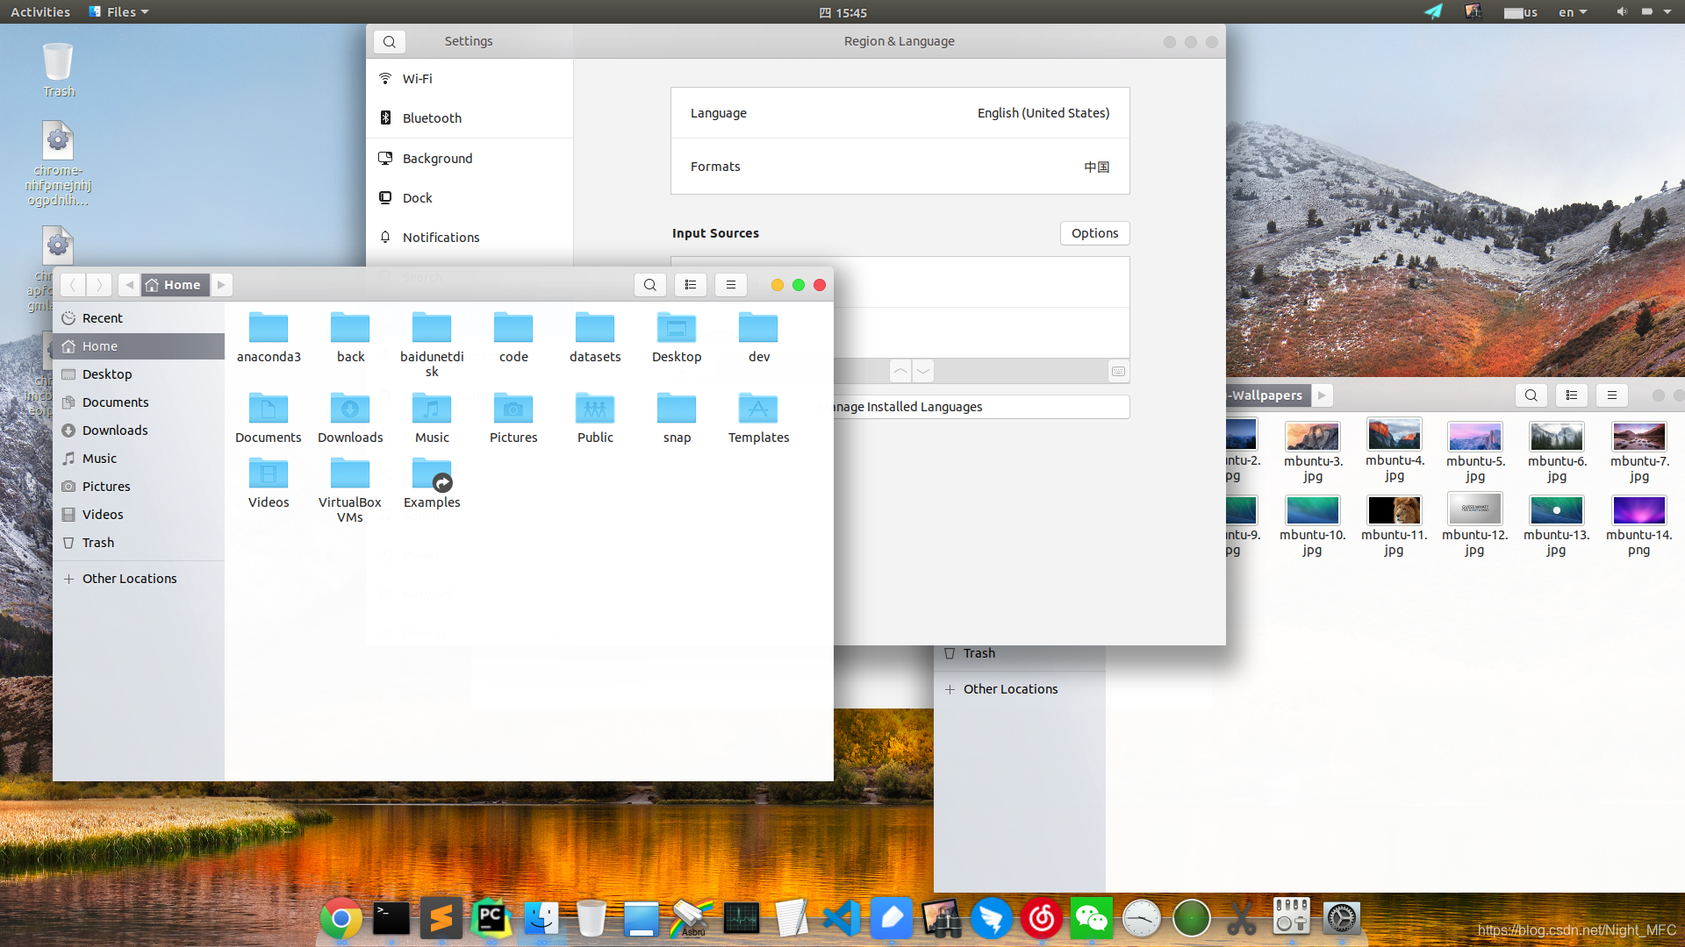1685x947 pixels.
Task: Select Bluetooth in Settings sidebar
Action: [432, 118]
